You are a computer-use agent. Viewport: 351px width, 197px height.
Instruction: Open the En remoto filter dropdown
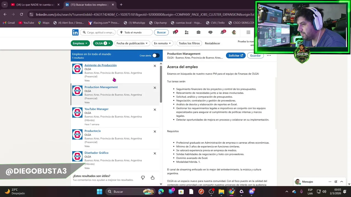coord(162,43)
